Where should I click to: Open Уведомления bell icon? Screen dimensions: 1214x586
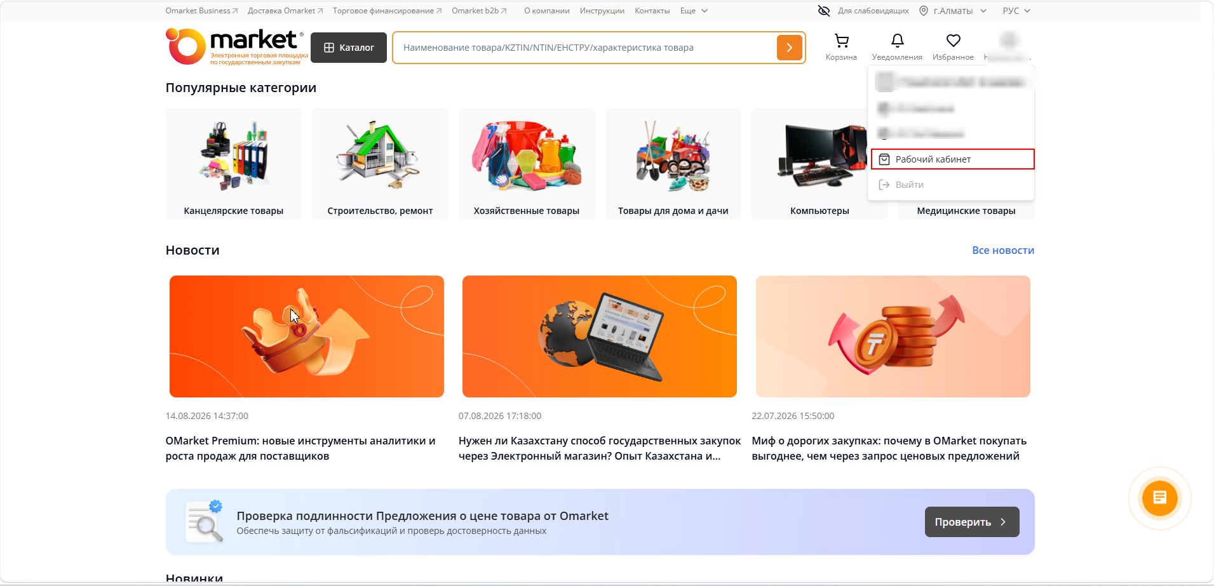point(897,41)
